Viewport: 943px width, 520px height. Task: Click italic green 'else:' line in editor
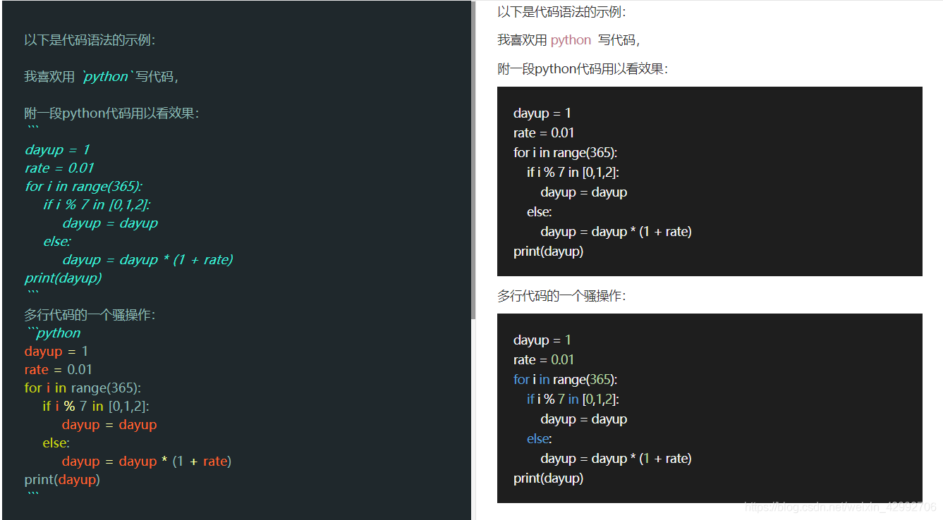[x=57, y=242]
